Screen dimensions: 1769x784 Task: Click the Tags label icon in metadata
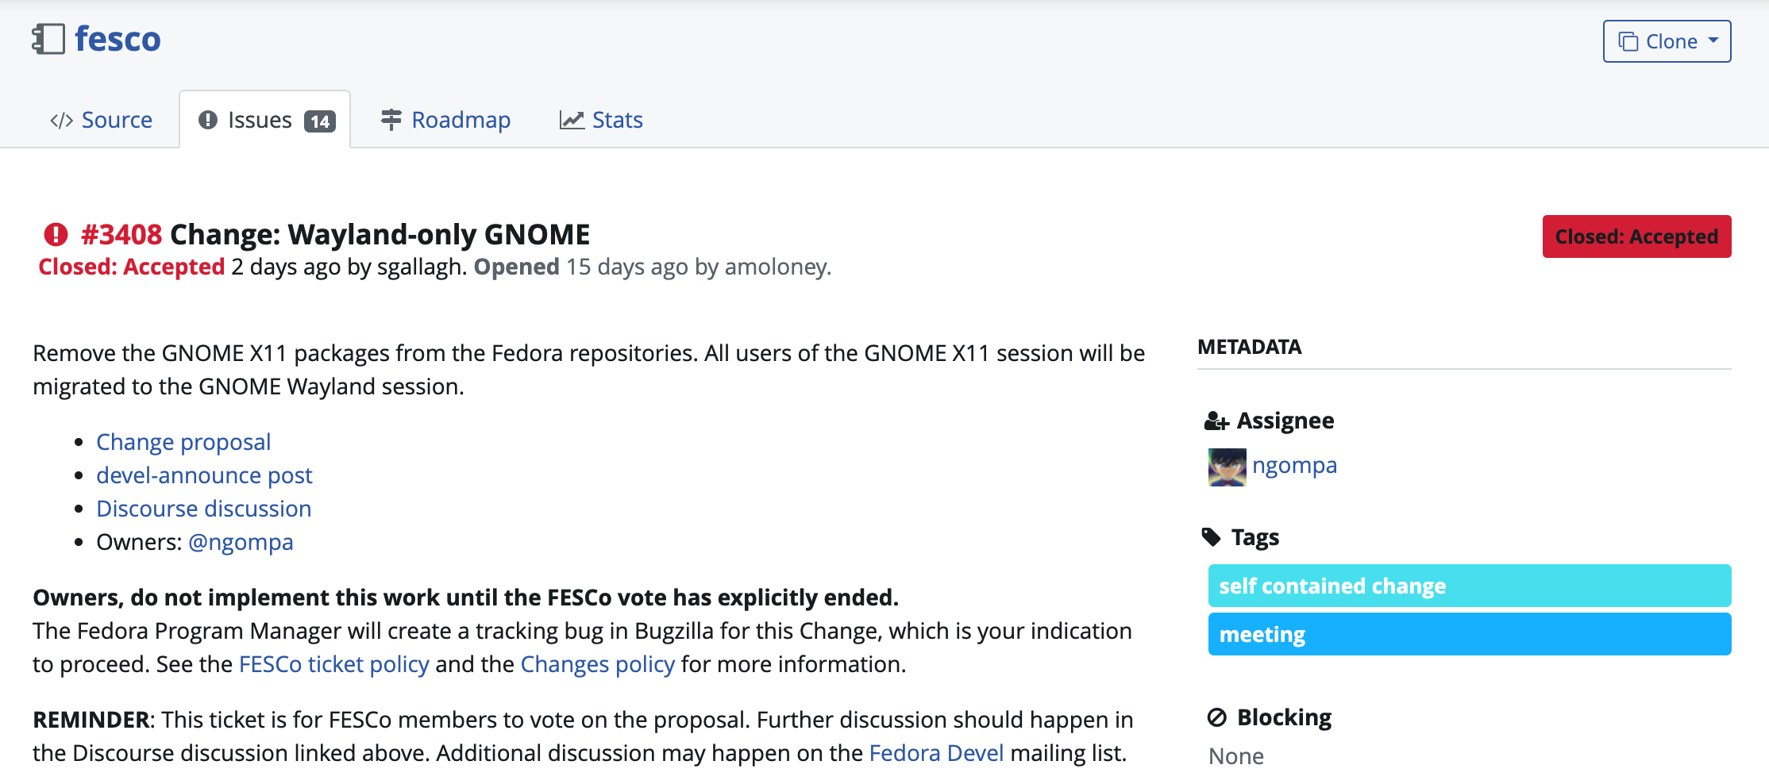click(1211, 536)
